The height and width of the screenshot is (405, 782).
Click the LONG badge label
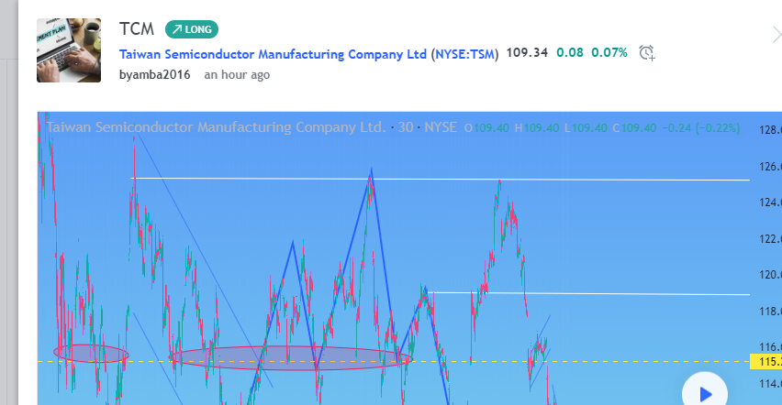[192, 29]
